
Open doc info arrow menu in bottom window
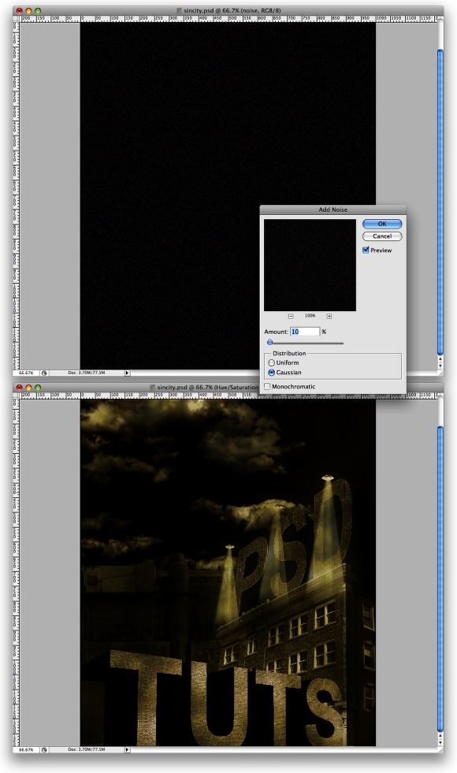coord(127,750)
